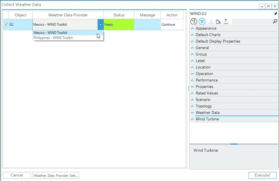This screenshot has width=279, height=181.
Task: Click the download properties icon
Action: [x=211, y=21]
